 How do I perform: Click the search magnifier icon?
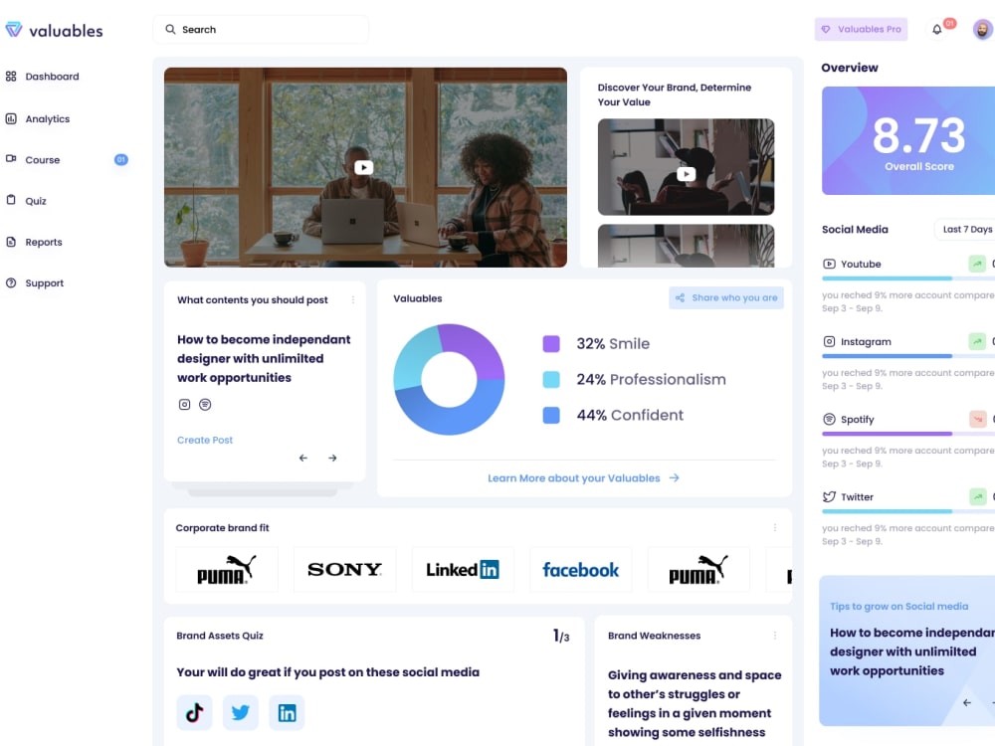(x=170, y=29)
